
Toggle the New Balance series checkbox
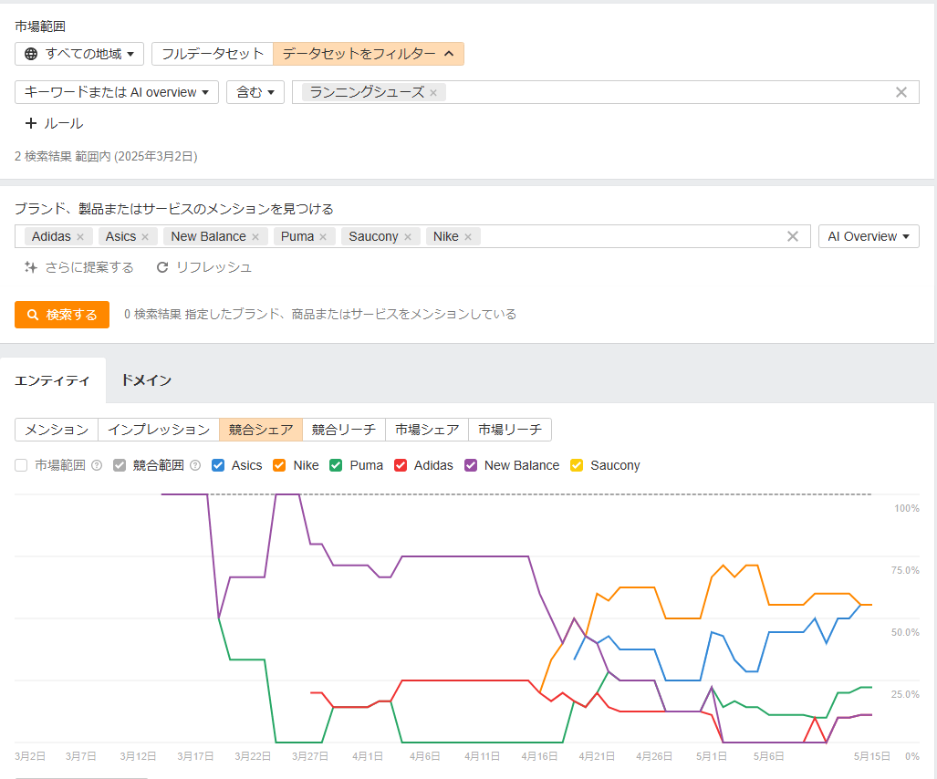coord(471,465)
